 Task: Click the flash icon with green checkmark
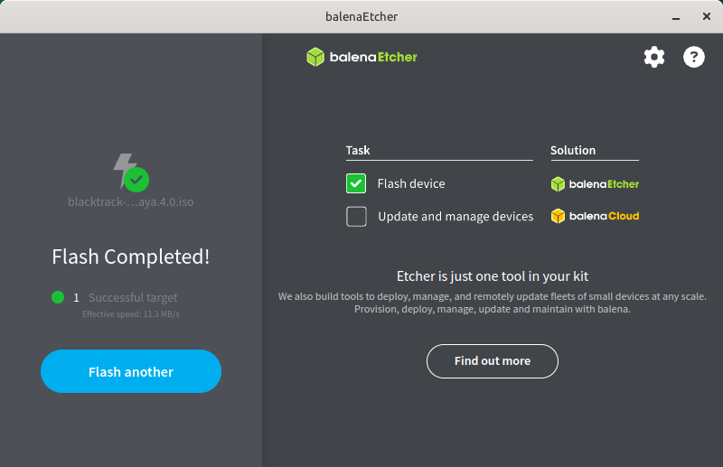tap(130, 173)
